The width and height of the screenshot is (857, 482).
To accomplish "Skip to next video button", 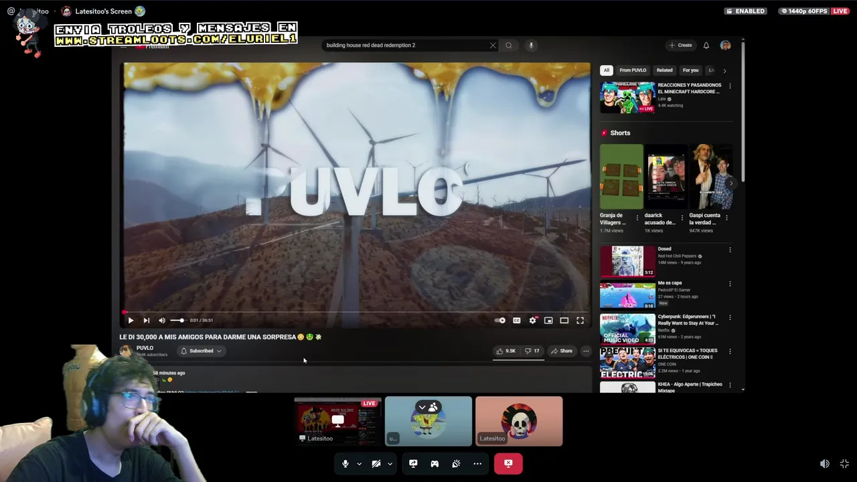I will point(146,321).
